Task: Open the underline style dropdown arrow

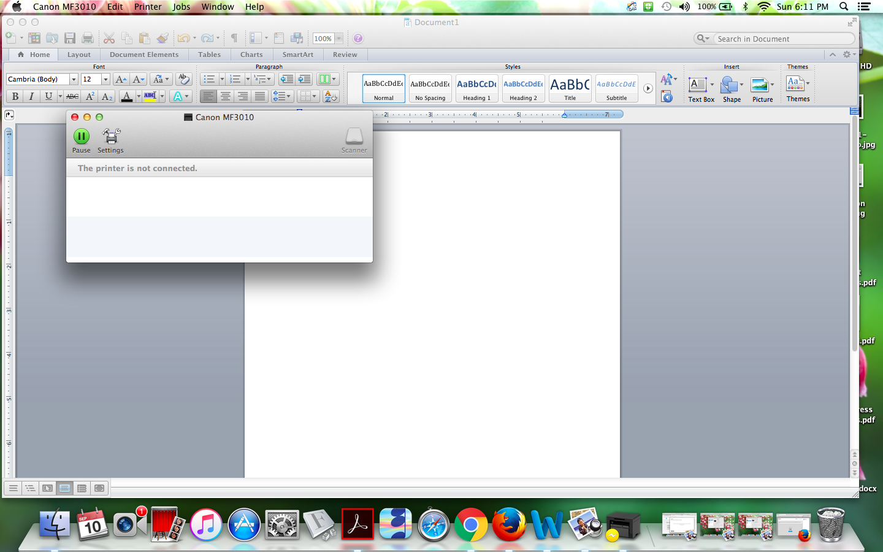Action: (x=60, y=96)
